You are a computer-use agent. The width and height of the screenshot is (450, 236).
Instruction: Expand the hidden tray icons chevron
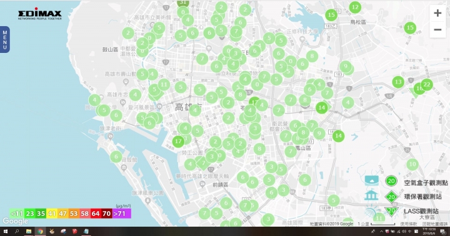[381, 232]
